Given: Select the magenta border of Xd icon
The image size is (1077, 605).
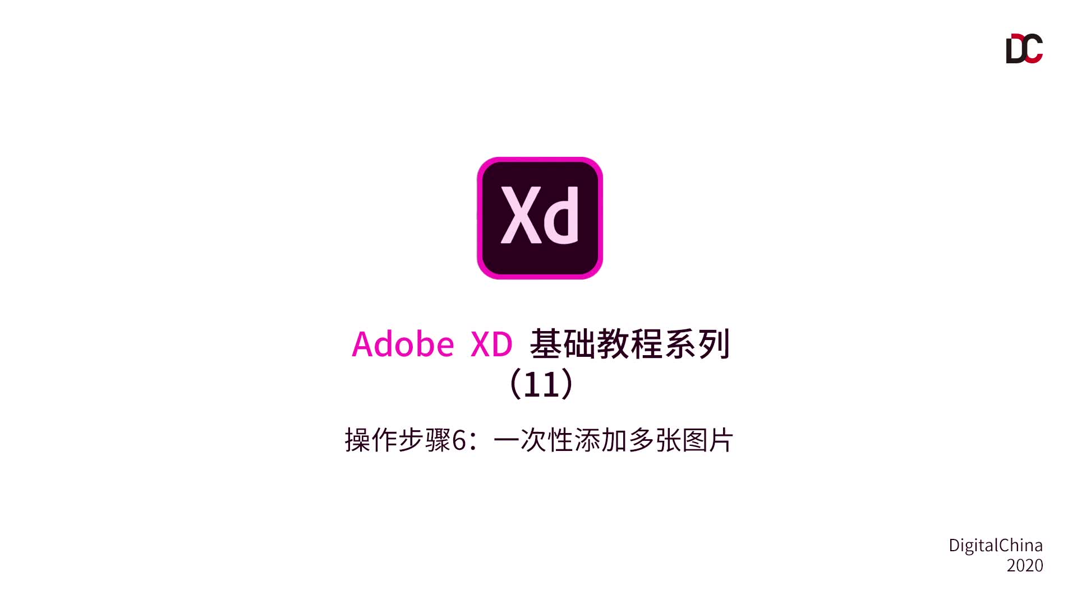Looking at the screenshot, I should (x=480, y=218).
